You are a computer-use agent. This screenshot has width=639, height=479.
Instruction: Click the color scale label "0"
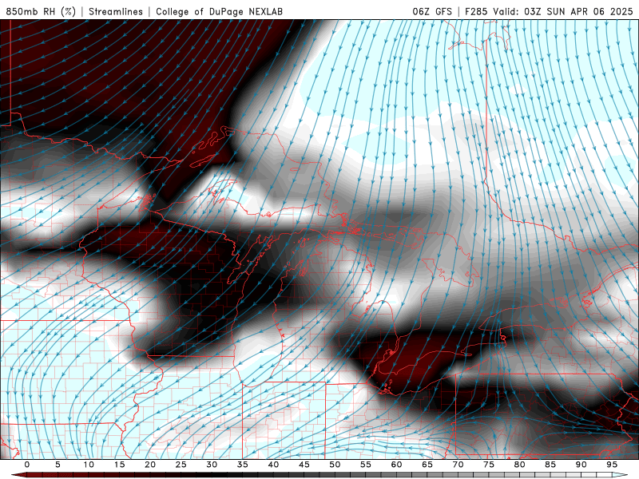coord(27,465)
